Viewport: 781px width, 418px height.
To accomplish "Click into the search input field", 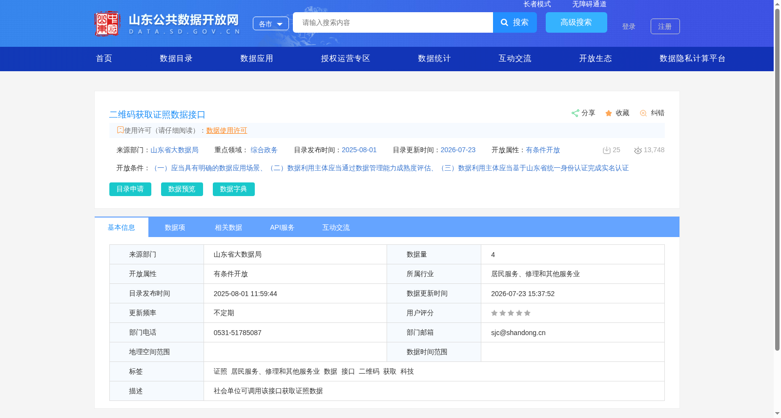I will 393,22.
